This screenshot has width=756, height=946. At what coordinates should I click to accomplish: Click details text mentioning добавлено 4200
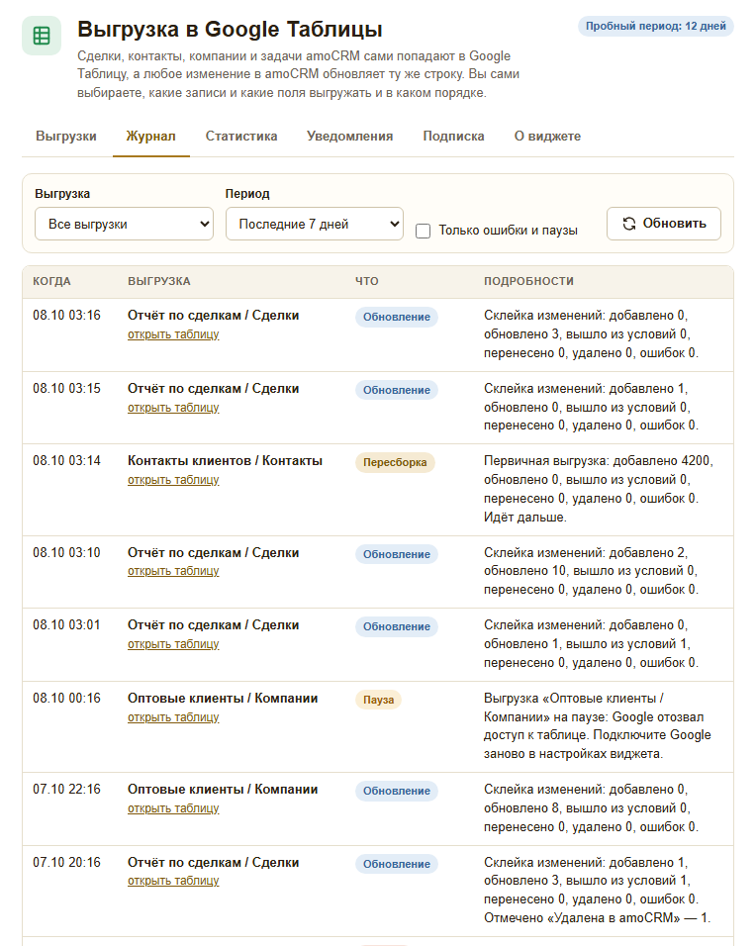(599, 489)
